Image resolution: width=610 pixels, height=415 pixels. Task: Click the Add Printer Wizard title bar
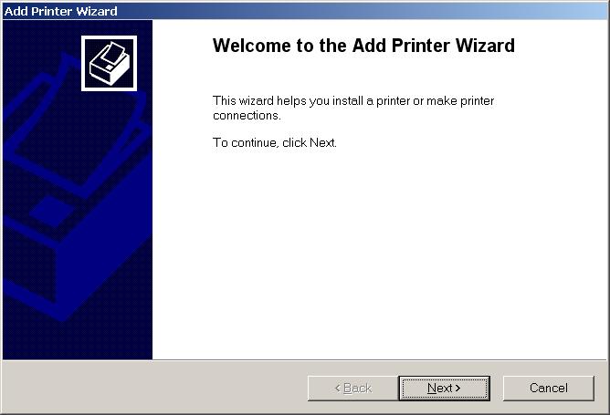pos(304,11)
